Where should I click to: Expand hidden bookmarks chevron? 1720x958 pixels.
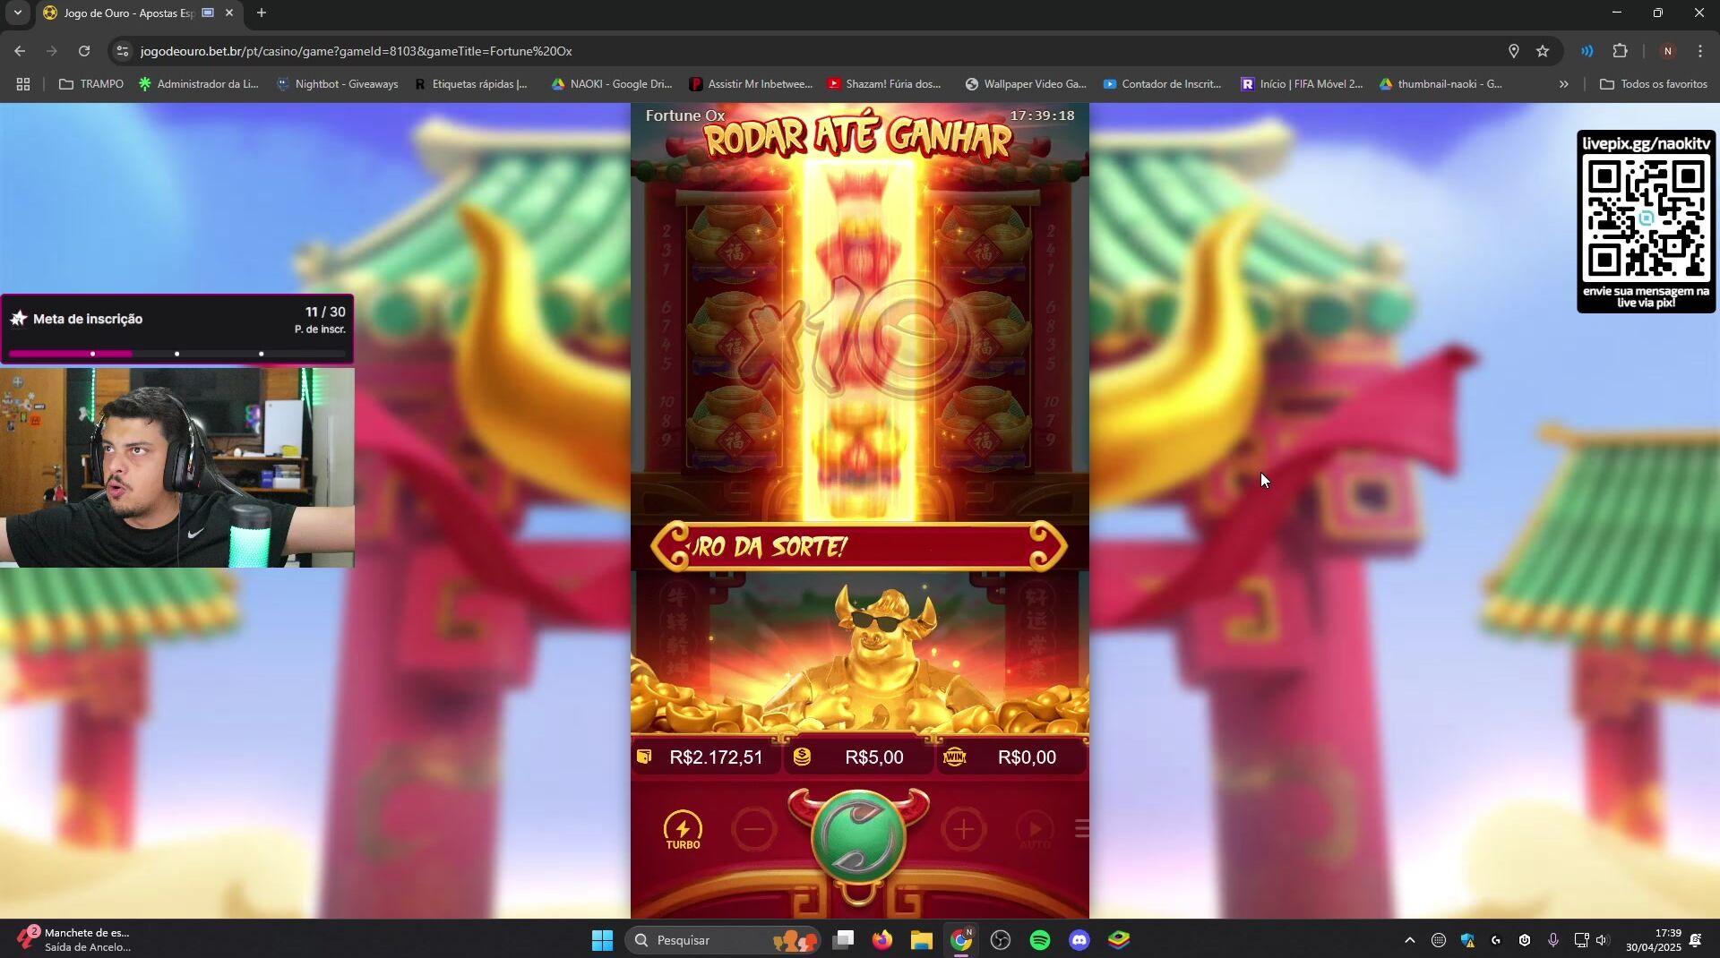[1564, 84]
